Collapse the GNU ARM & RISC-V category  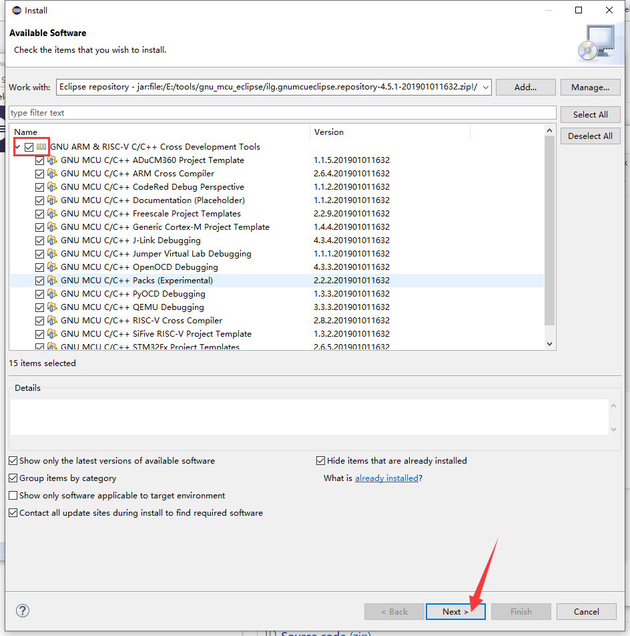click(x=18, y=147)
